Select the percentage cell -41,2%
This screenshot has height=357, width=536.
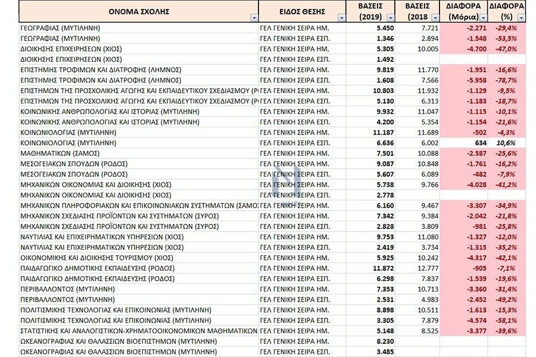(x=507, y=185)
